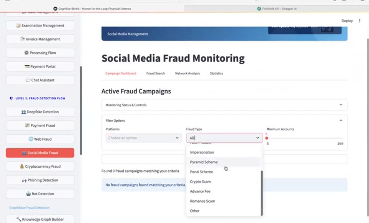369x223 pixels.
Task: Click the Bot Detection robot icon
Action: (28, 194)
